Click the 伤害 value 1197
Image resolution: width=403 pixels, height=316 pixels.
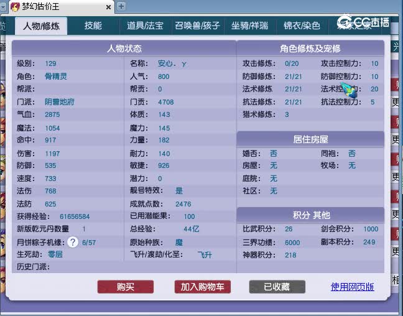pos(52,154)
